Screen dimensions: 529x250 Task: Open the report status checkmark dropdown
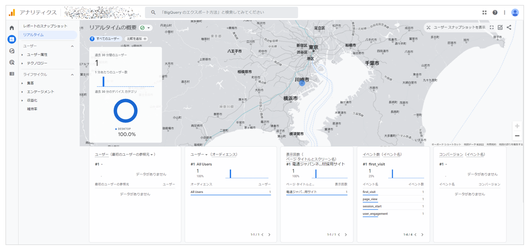(x=145, y=28)
